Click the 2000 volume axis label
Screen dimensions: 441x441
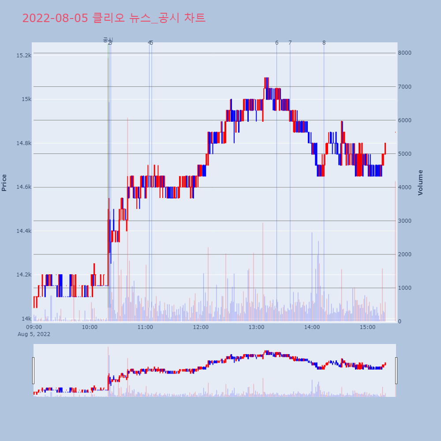tap(404, 254)
